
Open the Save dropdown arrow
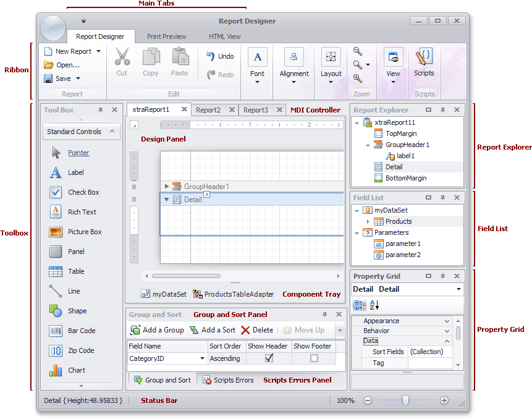click(x=78, y=78)
